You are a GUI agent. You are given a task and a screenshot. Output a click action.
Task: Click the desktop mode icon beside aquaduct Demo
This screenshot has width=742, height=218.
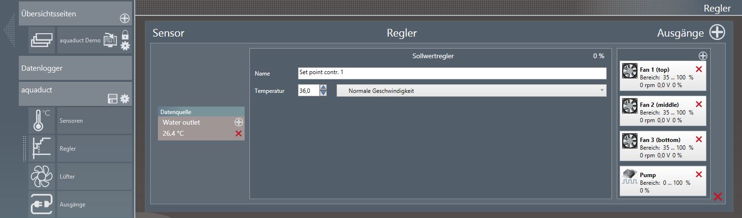(x=110, y=40)
